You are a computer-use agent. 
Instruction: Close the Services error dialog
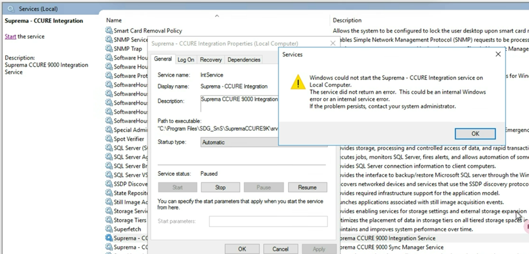point(498,54)
